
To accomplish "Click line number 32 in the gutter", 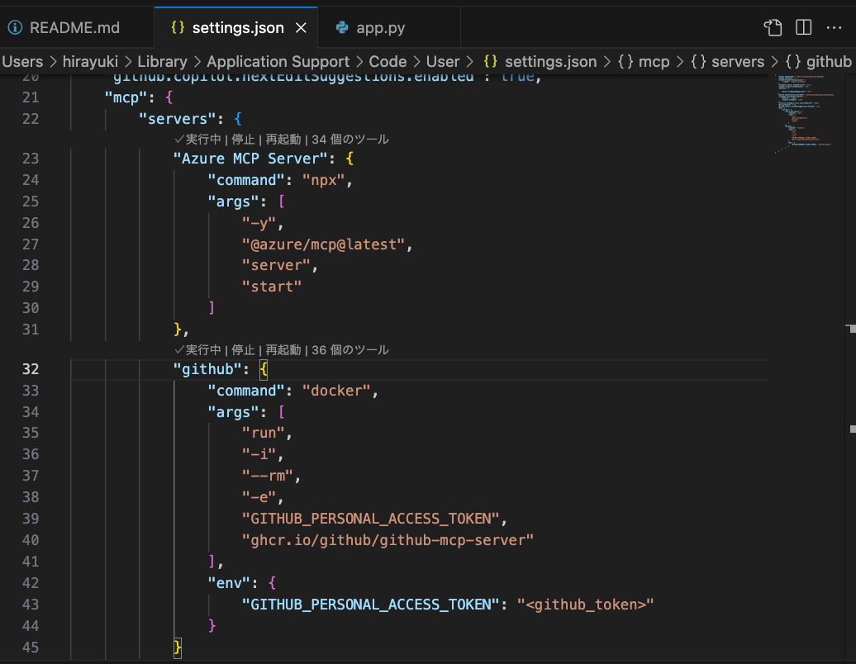I will (31, 369).
